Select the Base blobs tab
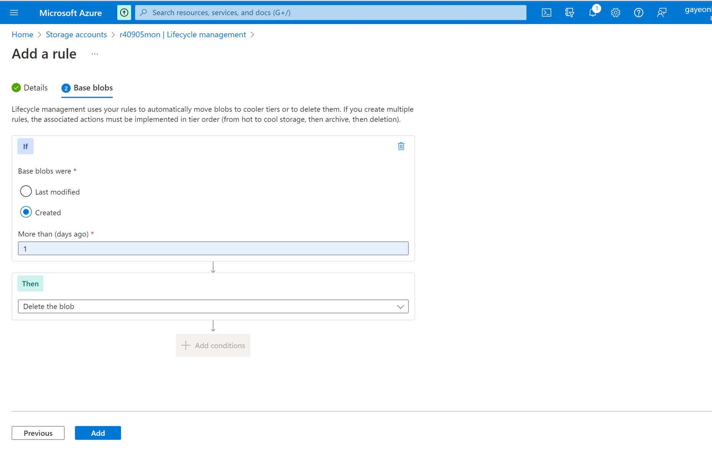Image resolution: width=712 pixels, height=455 pixels. pyautogui.click(x=87, y=88)
